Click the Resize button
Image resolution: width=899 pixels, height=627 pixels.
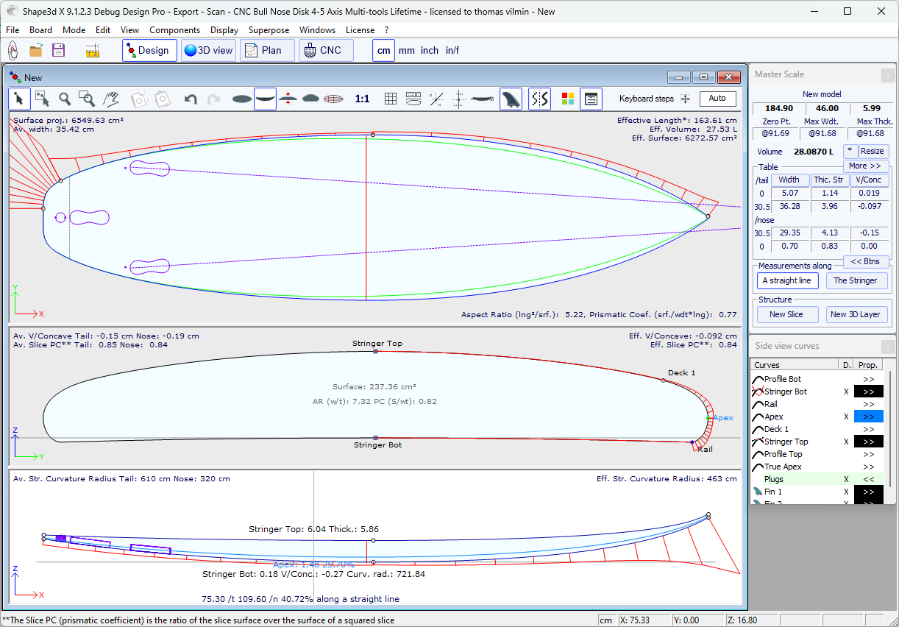coord(872,151)
